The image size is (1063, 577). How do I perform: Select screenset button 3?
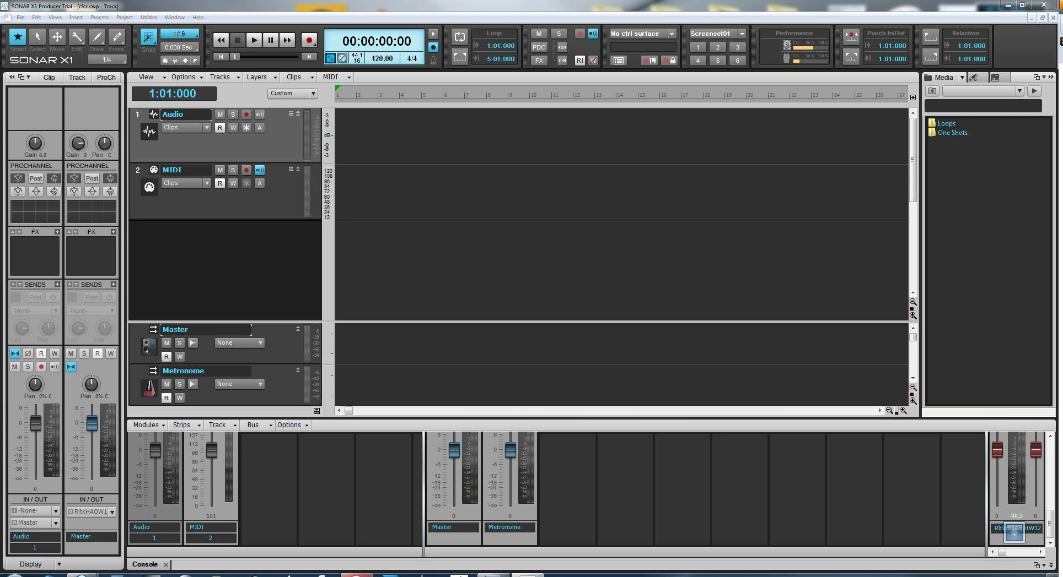click(738, 47)
